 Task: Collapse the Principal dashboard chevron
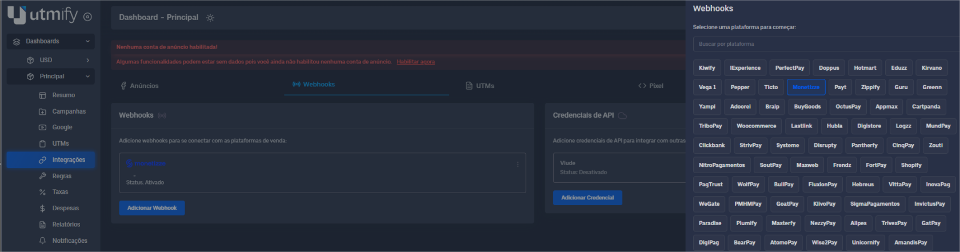coord(87,77)
